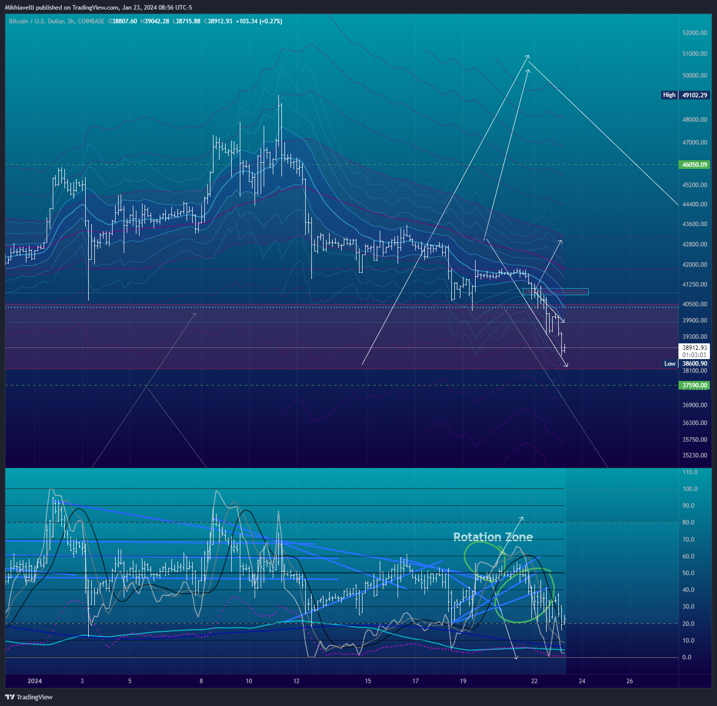This screenshot has height=706, width=717.
Task: Click the 80.0 indicator scale label
Action: coord(688,522)
